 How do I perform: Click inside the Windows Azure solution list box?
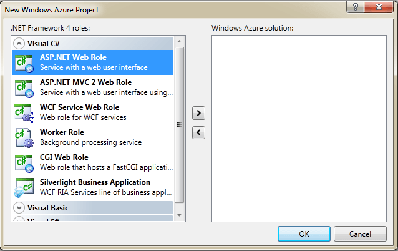click(x=299, y=129)
